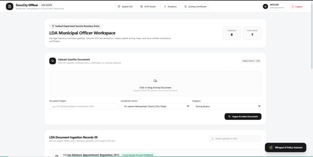Focus the Document Subject input field
The image size is (313, 157).
click(x=84, y=106)
